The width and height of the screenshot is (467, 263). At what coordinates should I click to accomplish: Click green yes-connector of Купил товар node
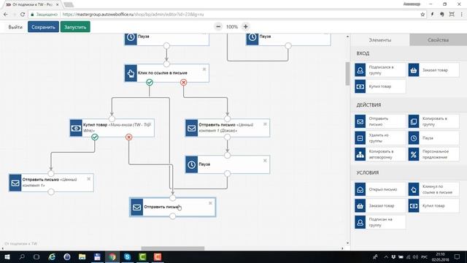[95, 137]
